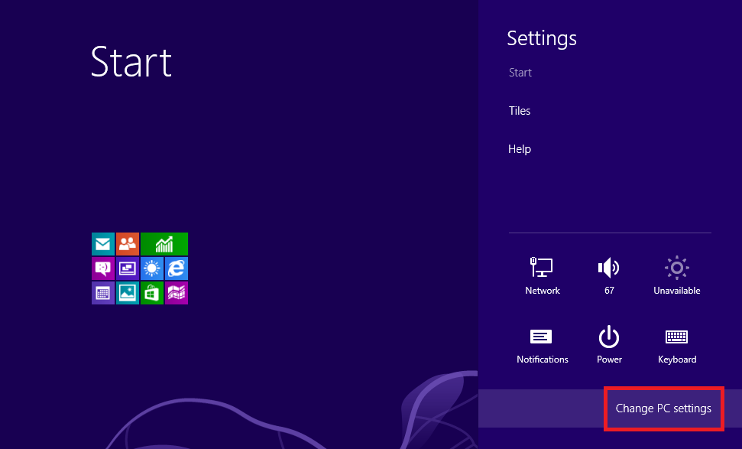Open the Photos tile
Image resolution: width=742 pixels, height=449 pixels.
tap(128, 293)
